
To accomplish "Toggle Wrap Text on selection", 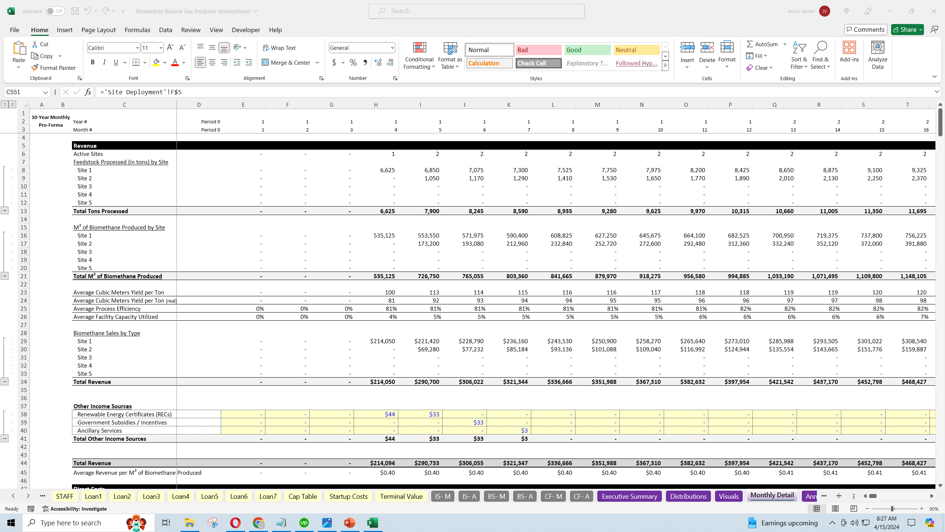I will coord(279,48).
